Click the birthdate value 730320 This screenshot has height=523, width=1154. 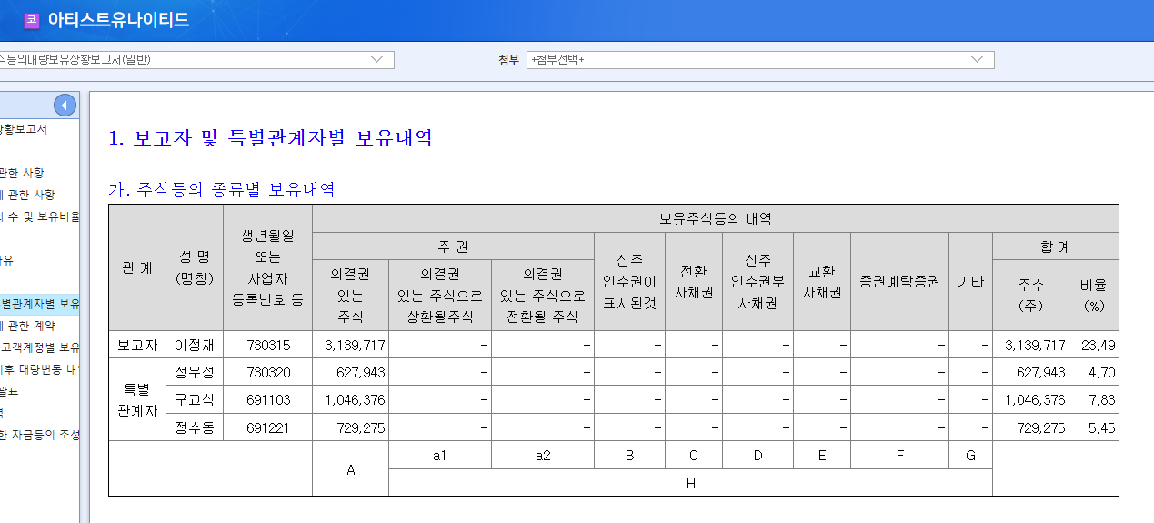coord(267,372)
